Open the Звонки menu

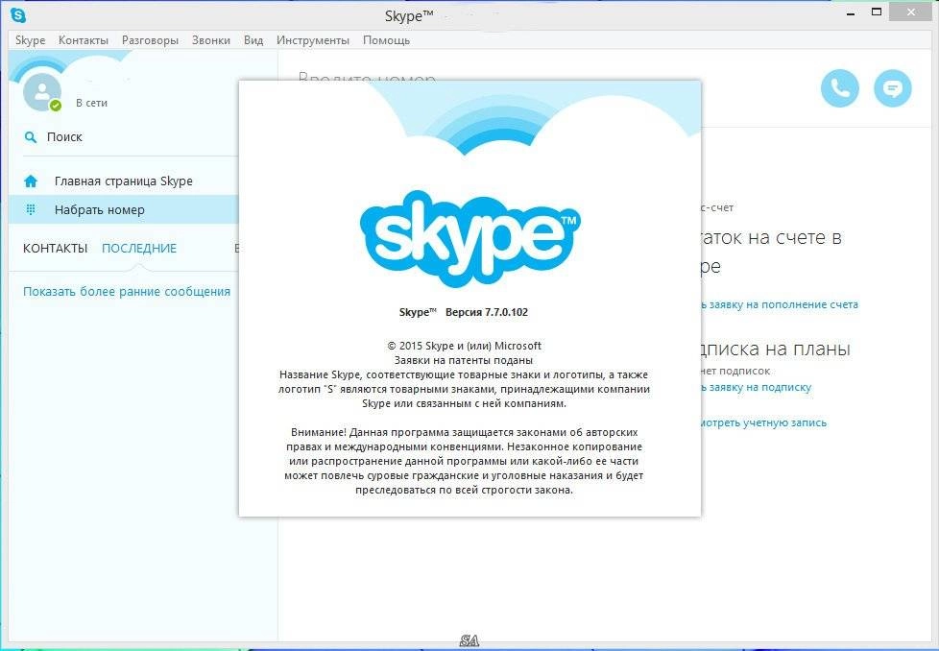tap(211, 40)
